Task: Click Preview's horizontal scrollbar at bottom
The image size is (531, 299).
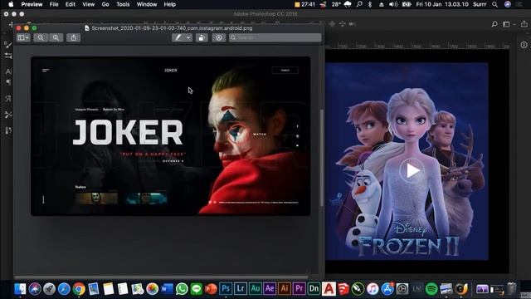Action: (162, 277)
